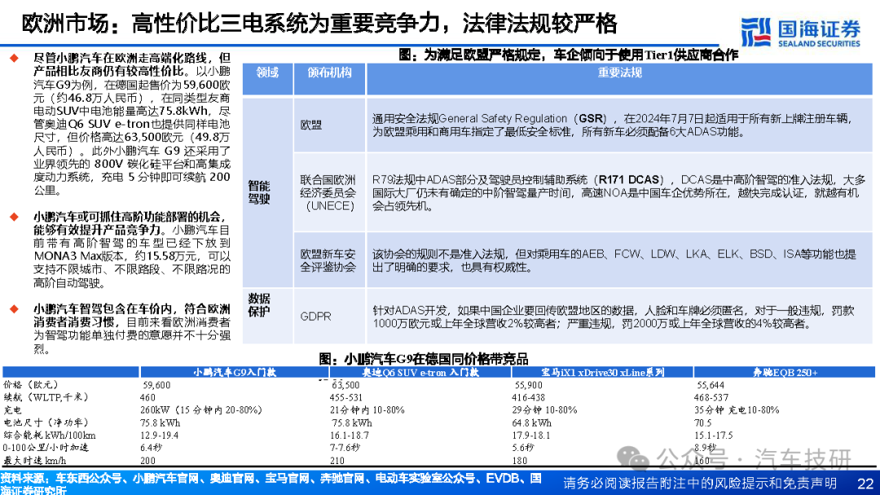
Task: Click the GDPR fines description text
Action: [x=613, y=317]
